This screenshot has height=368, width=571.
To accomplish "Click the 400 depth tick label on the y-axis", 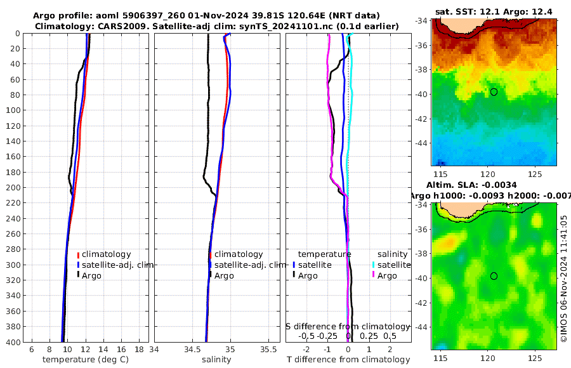I will click(14, 342).
